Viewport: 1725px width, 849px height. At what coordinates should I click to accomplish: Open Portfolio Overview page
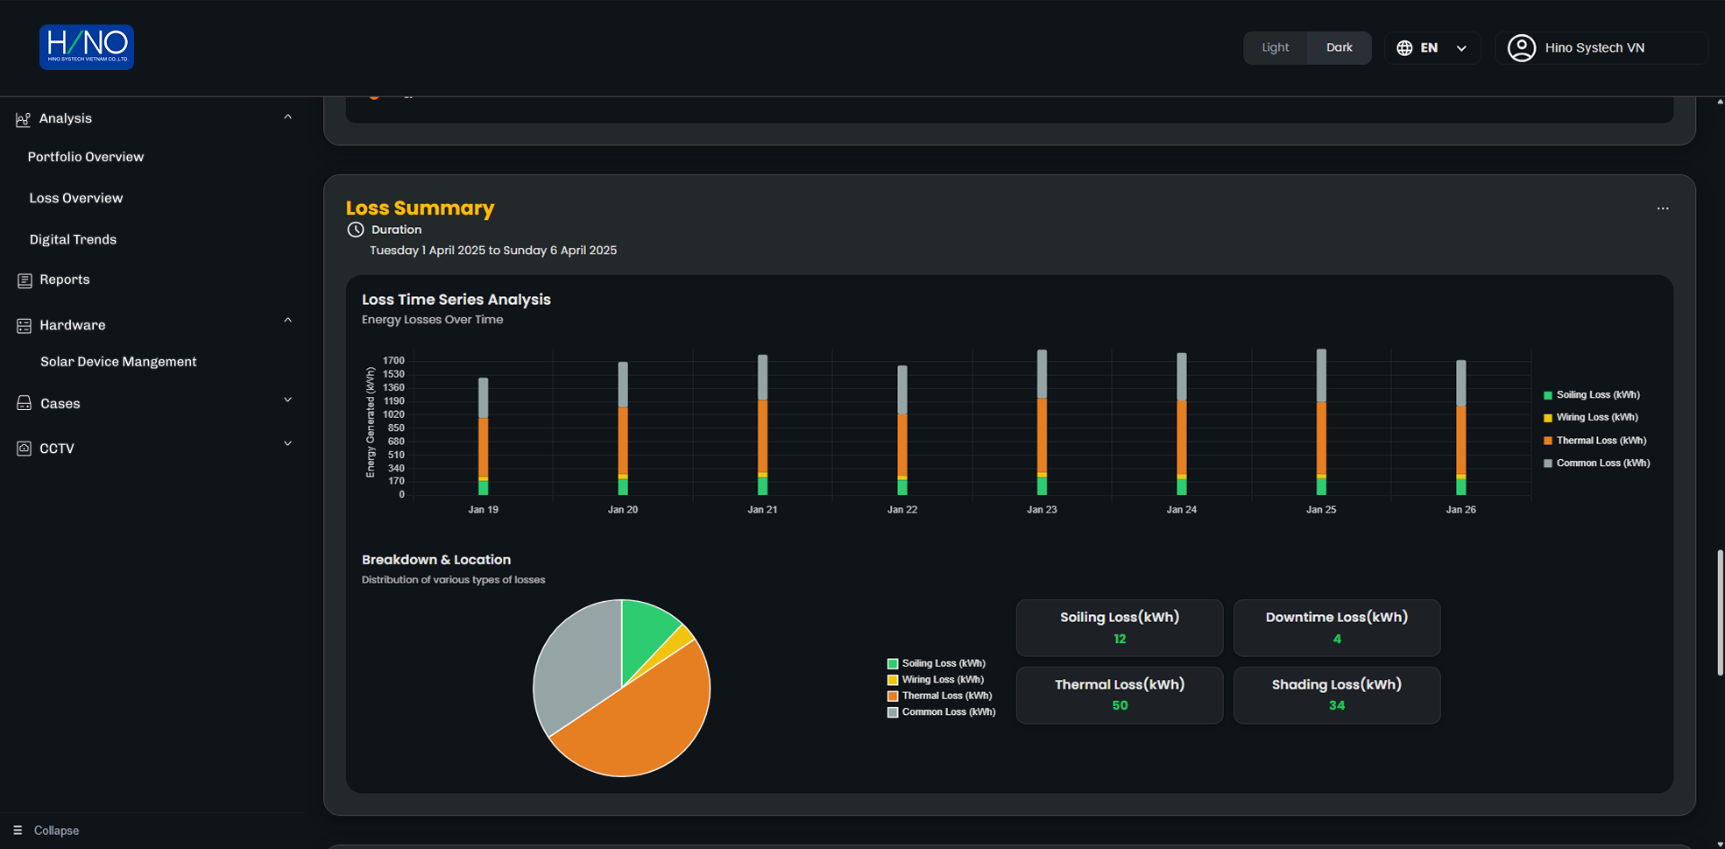86,157
